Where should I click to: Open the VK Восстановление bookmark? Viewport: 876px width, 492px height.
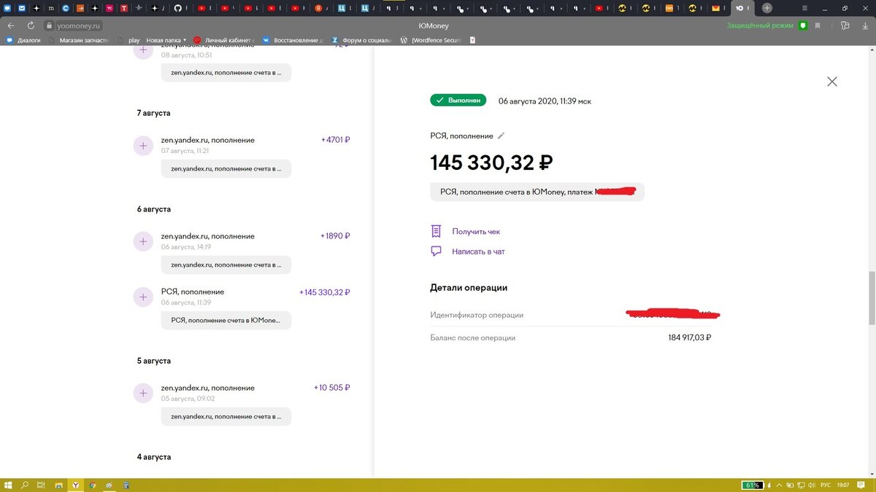(x=293, y=40)
